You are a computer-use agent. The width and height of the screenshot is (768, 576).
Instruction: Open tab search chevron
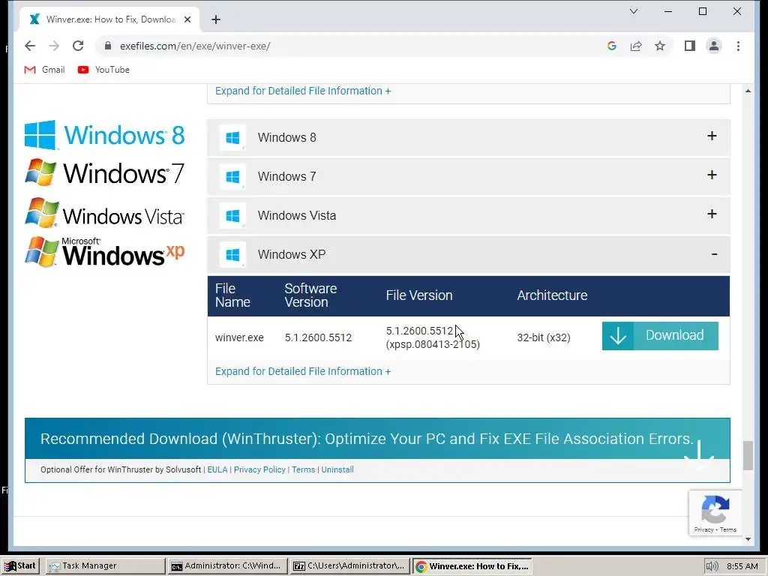click(633, 11)
